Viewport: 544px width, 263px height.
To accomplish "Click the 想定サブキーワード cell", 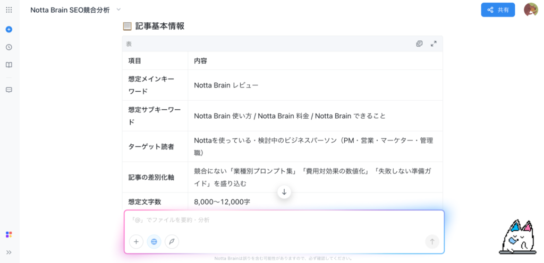I will click(155, 116).
